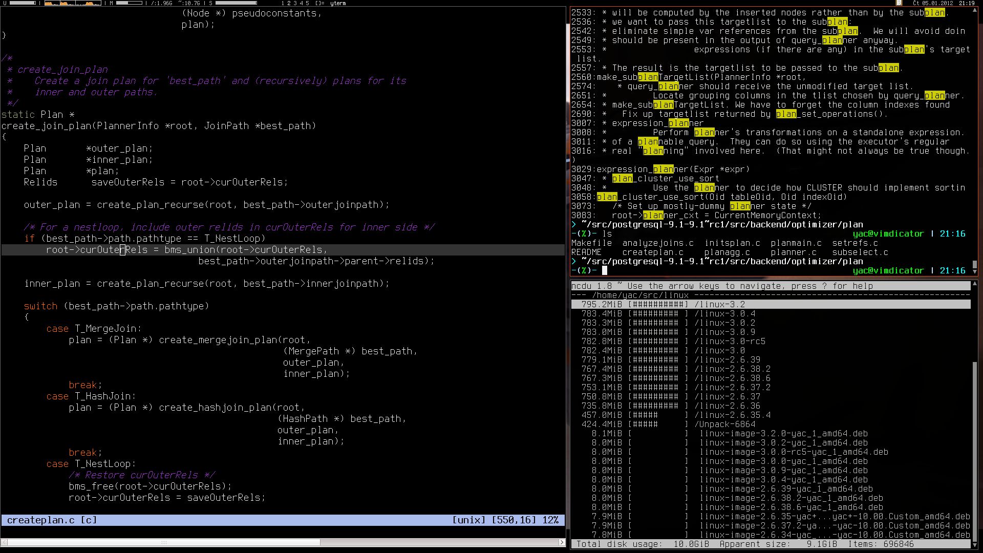
Task: Click README in terminal ls output
Action: [x=586, y=252]
